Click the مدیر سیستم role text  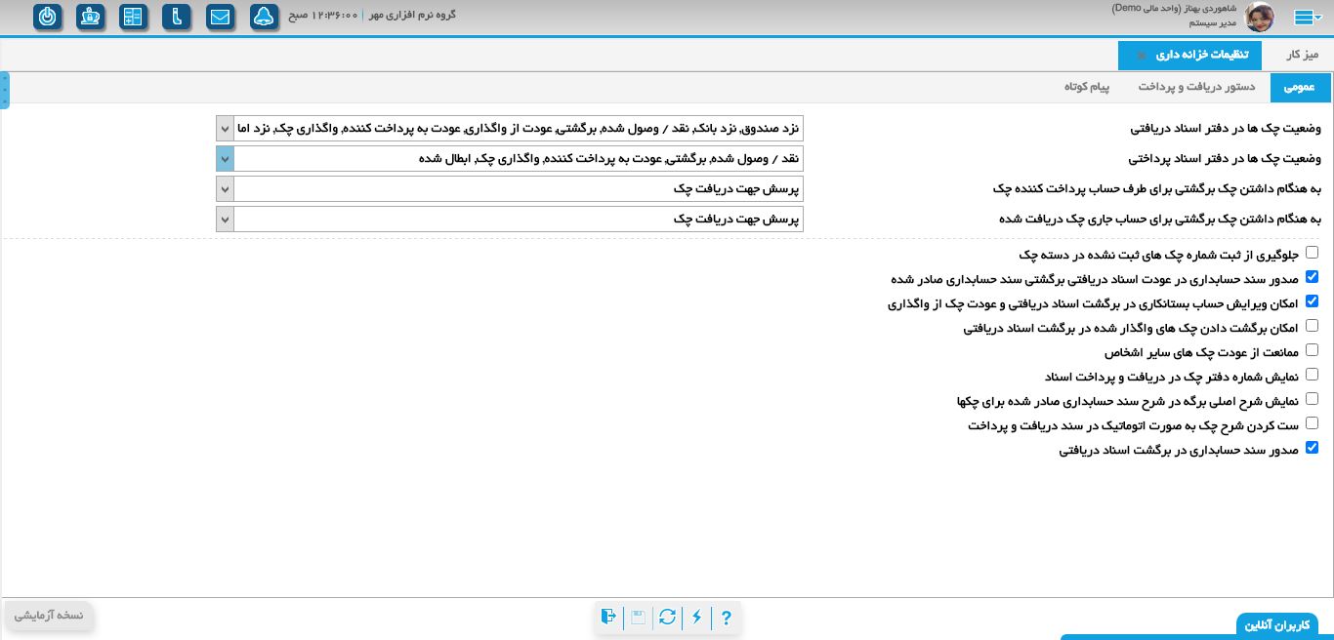1214,22
